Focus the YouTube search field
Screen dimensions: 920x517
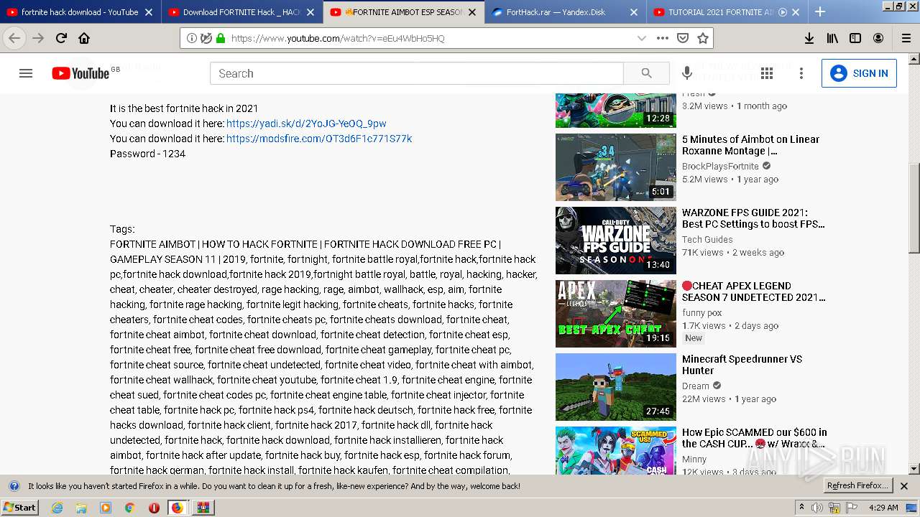coord(417,73)
